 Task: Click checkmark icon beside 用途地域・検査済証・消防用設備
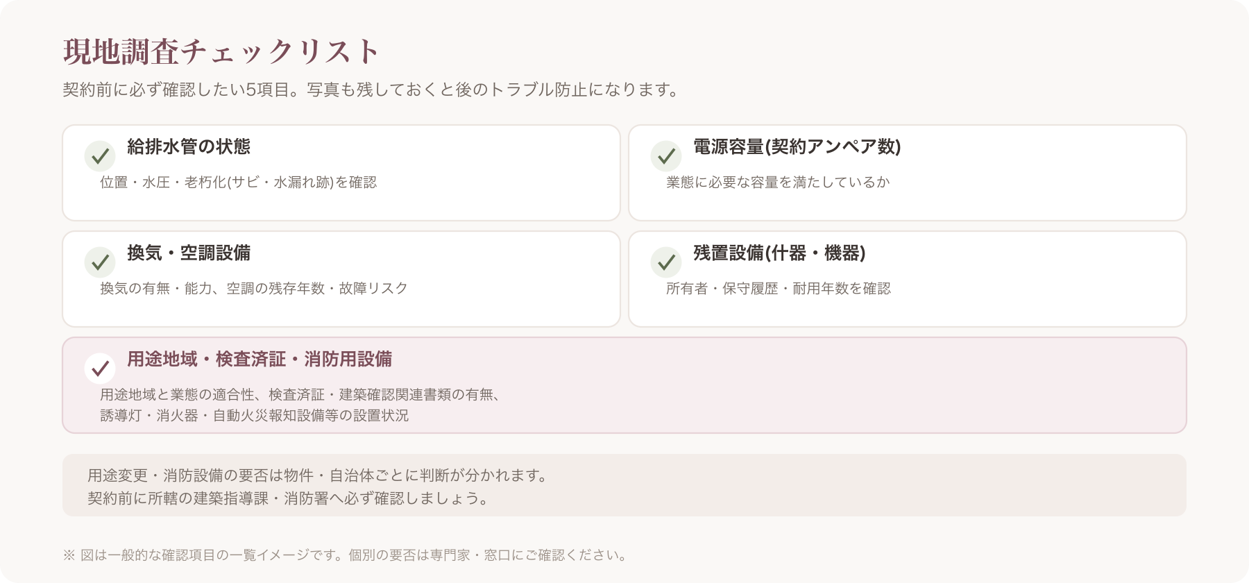[100, 369]
